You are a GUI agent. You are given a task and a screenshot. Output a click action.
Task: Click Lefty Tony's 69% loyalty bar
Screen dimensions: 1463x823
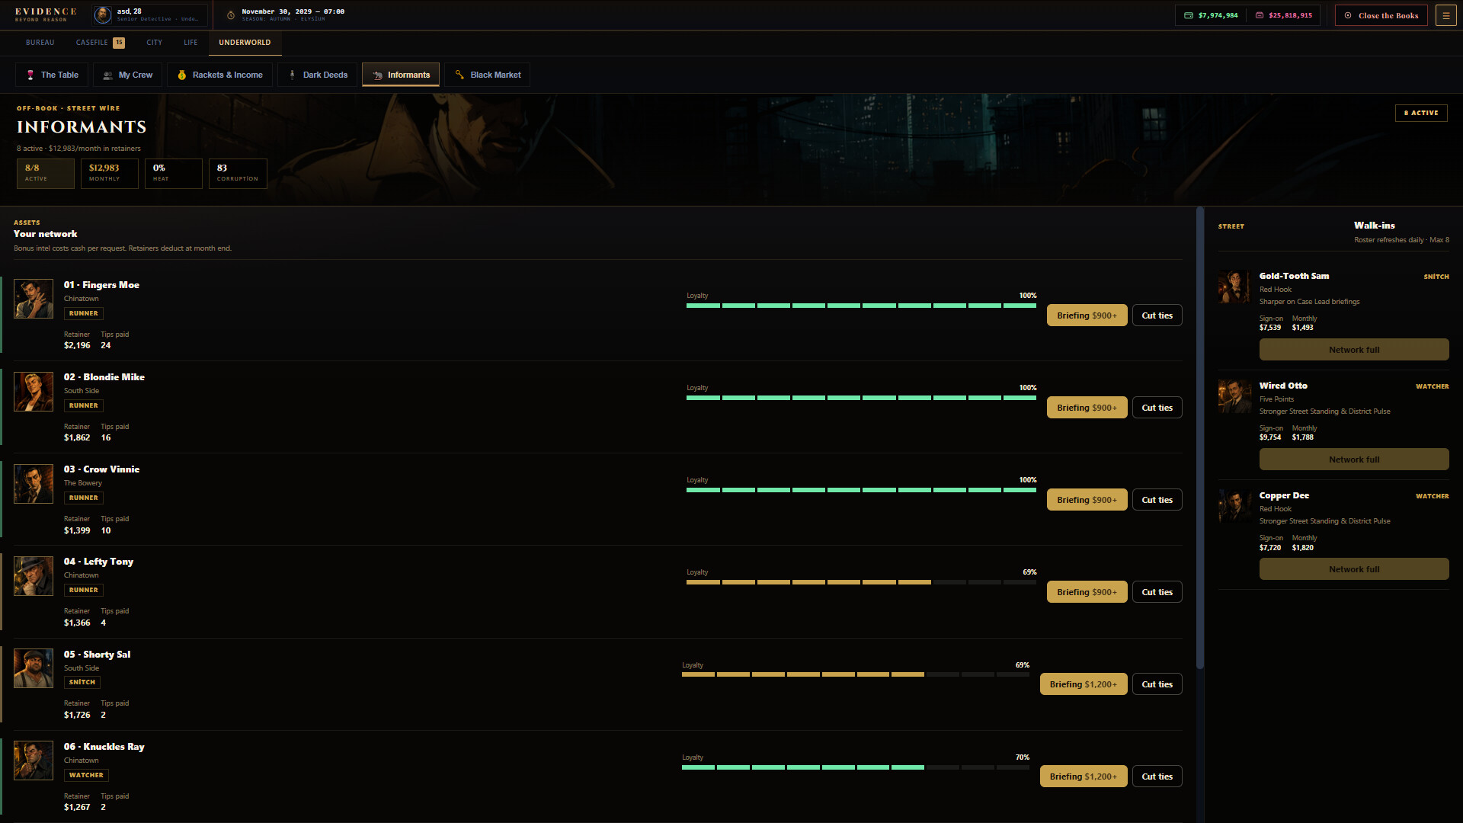coord(861,582)
